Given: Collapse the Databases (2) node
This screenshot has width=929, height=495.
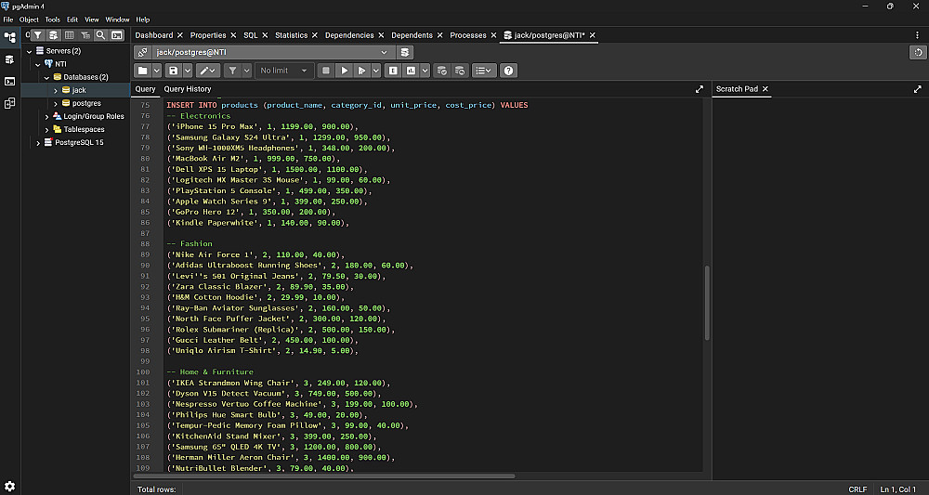Looking at the screenshot, I should click(x=46, y=77).
